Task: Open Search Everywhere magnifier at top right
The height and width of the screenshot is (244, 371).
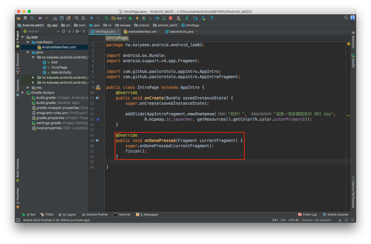Action: pyautogui.click(x=346, y=18)
